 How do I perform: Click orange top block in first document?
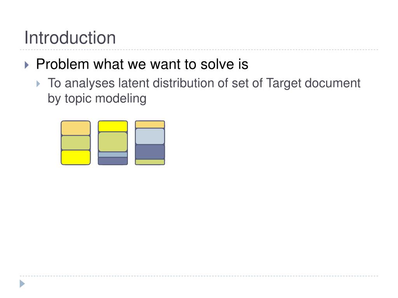[76, 128]
